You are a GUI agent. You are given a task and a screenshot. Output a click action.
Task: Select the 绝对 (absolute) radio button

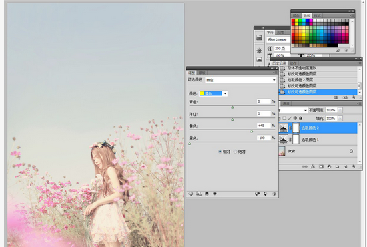pos(236,152)
